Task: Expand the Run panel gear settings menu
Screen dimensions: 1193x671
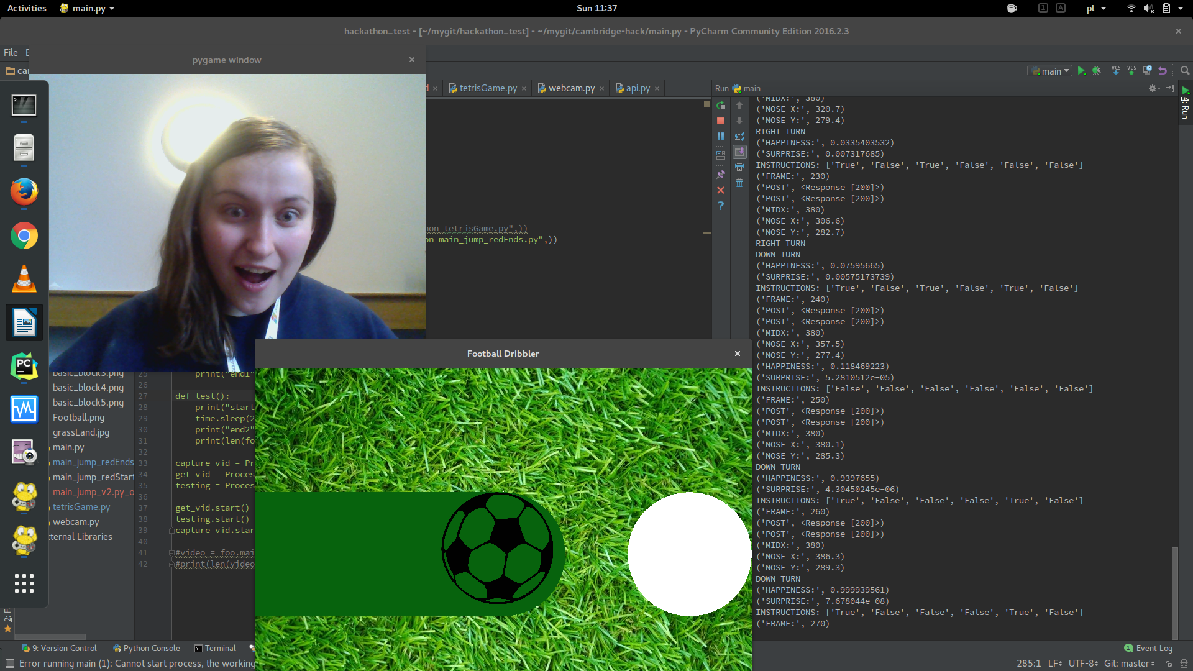Action: [x=1154, y=88]
